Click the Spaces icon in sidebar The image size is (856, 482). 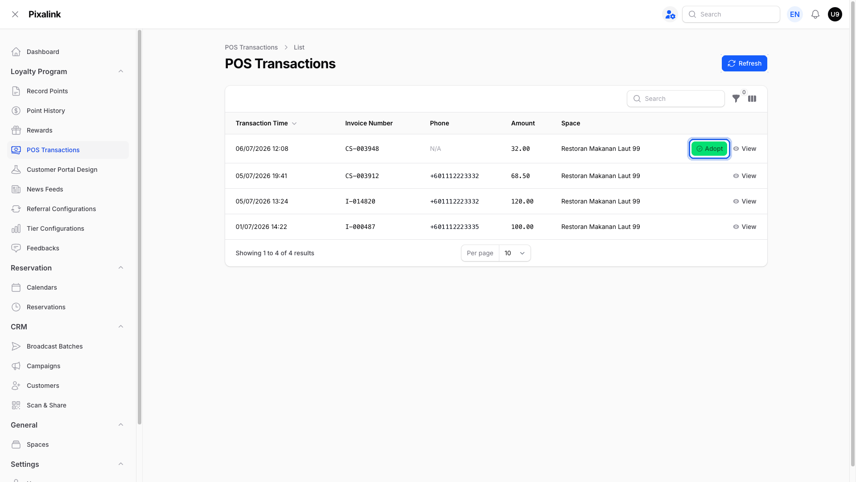[16, 445]
